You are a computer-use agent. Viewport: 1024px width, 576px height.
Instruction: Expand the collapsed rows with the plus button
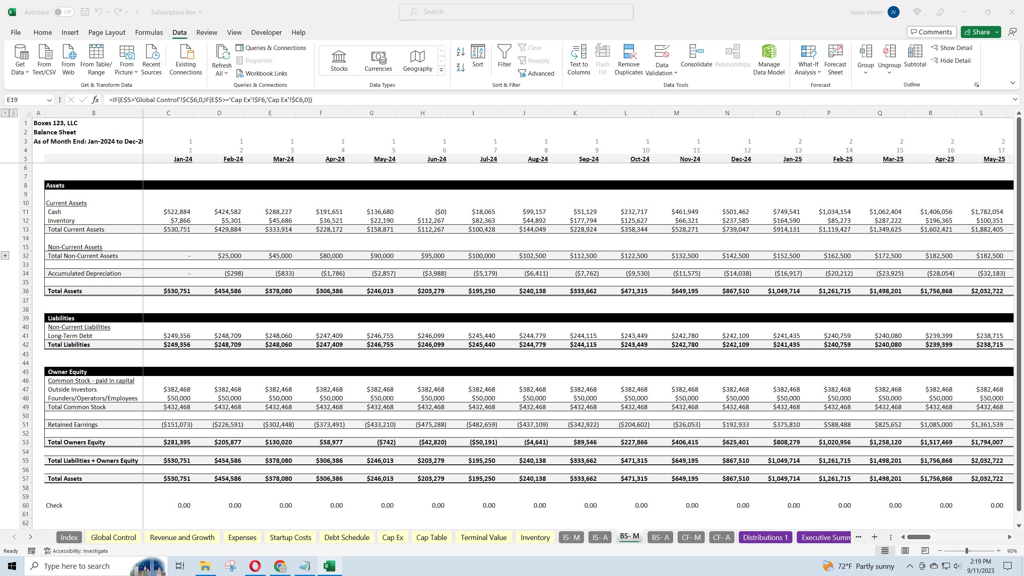point(5,255)
